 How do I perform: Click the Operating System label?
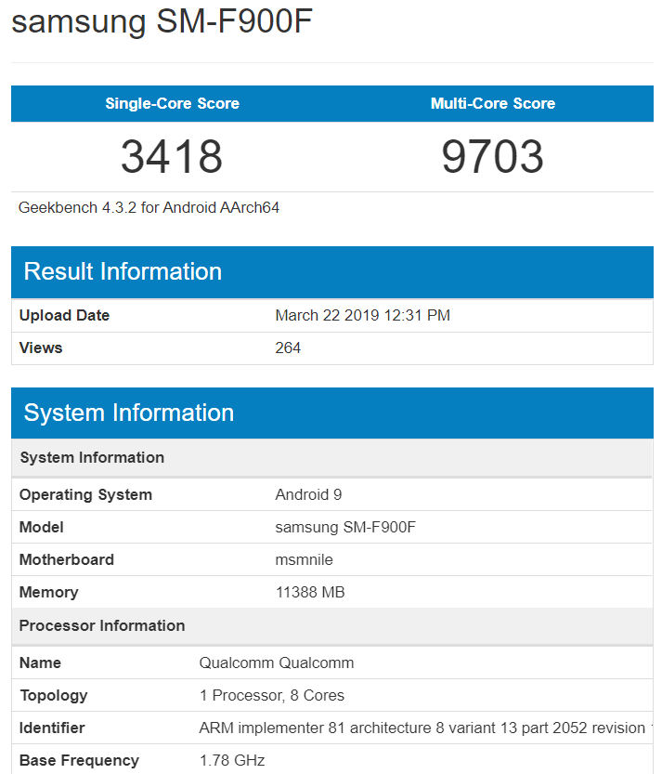(85, 494)
